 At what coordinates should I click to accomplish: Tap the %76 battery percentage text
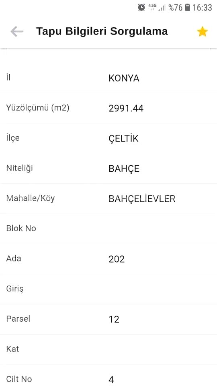pos(176,7)
